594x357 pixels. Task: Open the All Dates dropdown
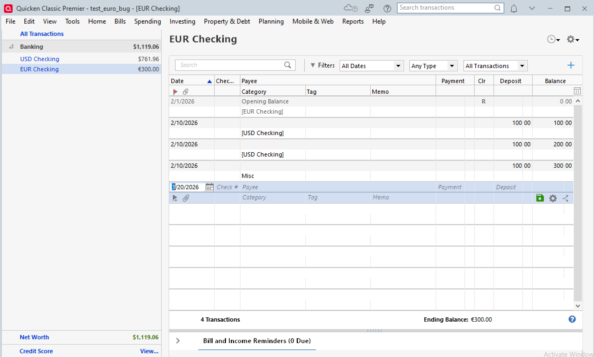pyautogui.click(x=398, y=66)
